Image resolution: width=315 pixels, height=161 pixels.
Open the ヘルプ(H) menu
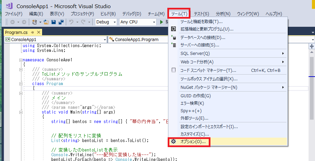(x=274, y=14)
